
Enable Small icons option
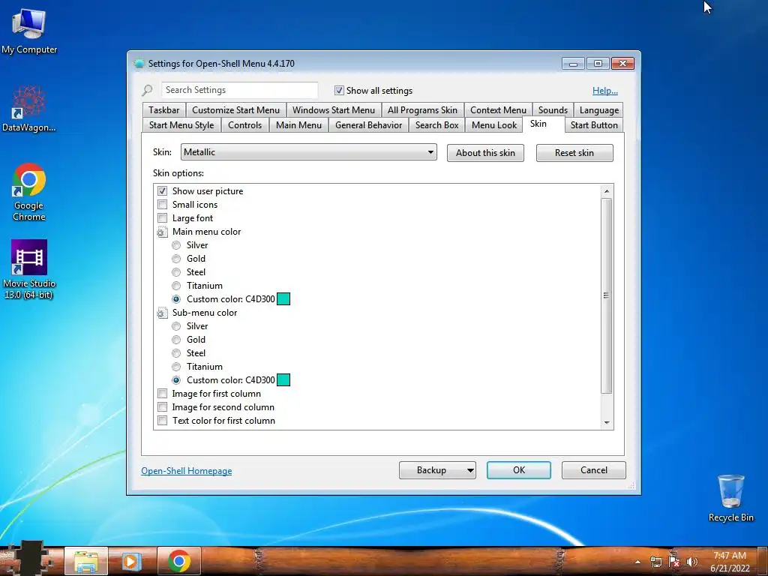click(162, 205)
